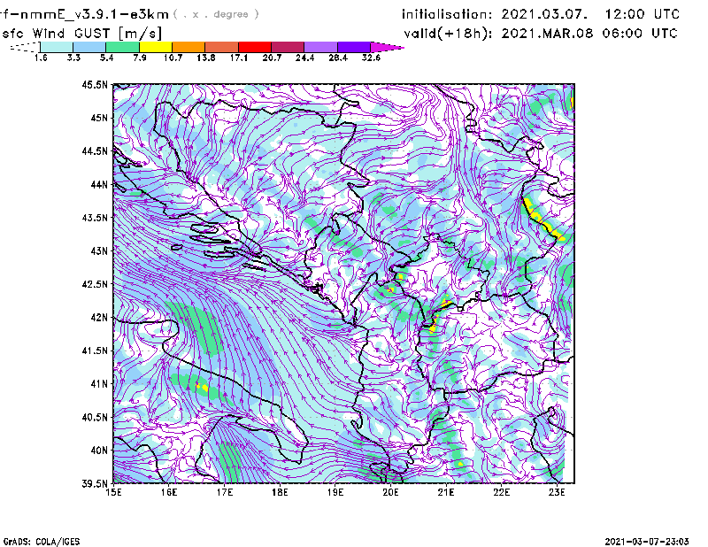Click the '44N' latitude label
Image resolution: width=708 pixels, height=547 pixels.
click(x=99, y=184)
